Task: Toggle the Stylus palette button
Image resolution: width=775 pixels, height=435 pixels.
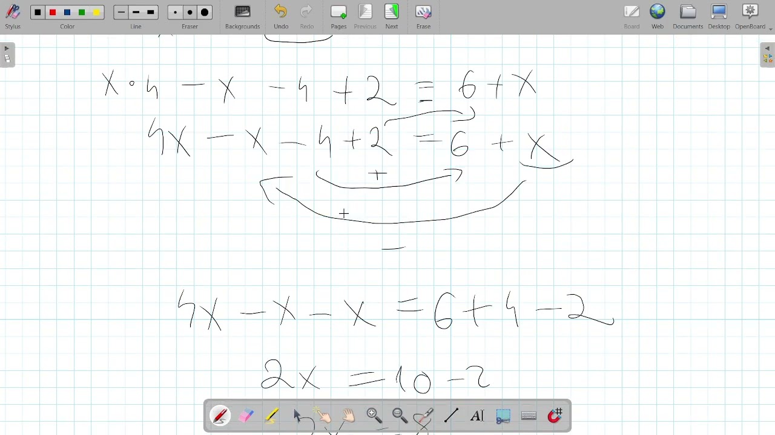Action: [13, 16]
